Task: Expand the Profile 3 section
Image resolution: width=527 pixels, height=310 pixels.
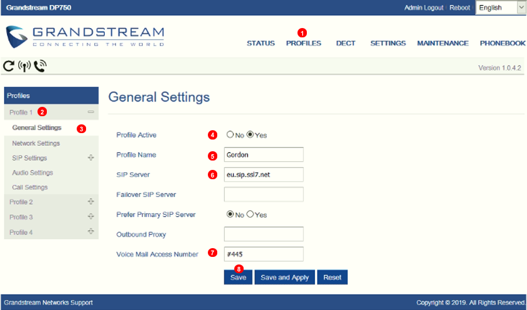Action: coord(91,217)
